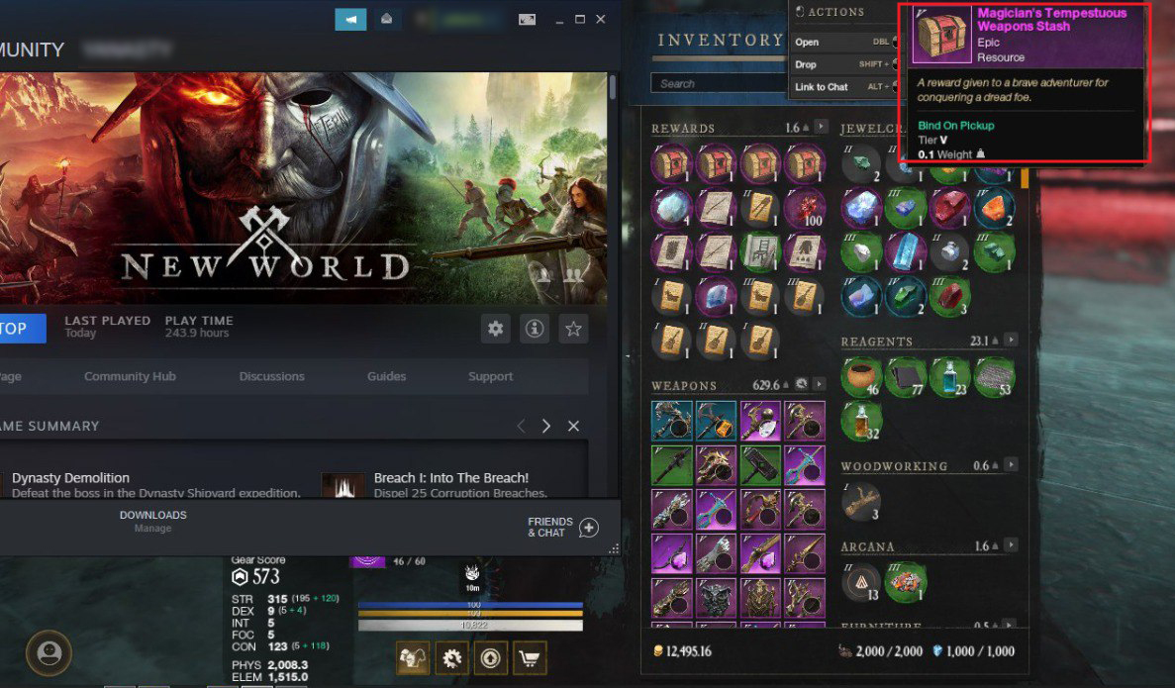This screenshot has width=1175, height=688.
Task: Collapse the Rewards category arrow
Action: pyautogui.click(x=822, y=127)
